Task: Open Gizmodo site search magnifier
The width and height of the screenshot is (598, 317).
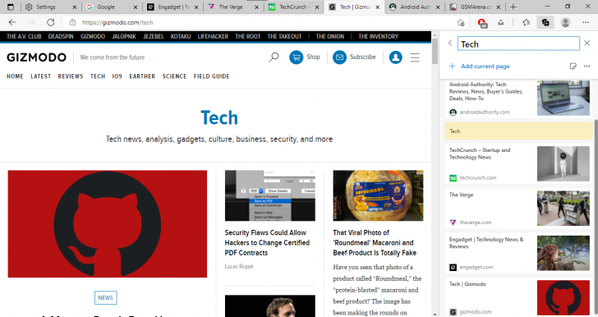Action: [x=274, y=57]
